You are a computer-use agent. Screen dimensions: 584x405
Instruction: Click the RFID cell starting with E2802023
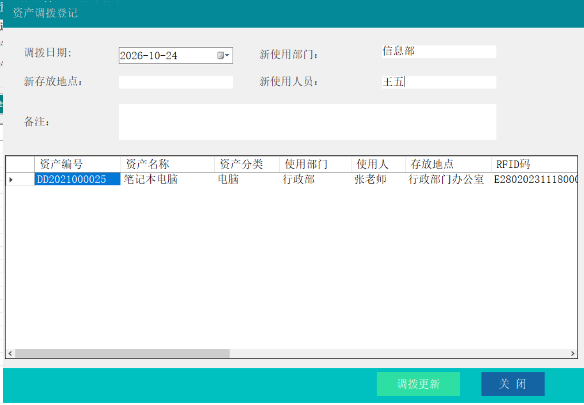(x=534, y=179)
